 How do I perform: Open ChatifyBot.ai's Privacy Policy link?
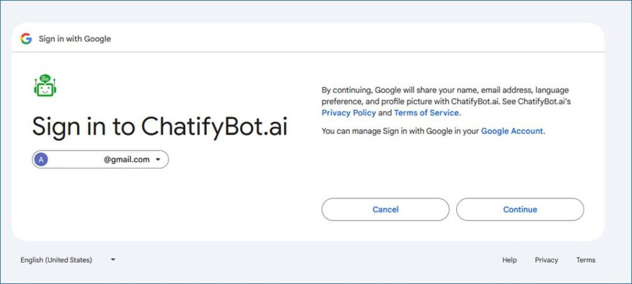coord(348,113)
